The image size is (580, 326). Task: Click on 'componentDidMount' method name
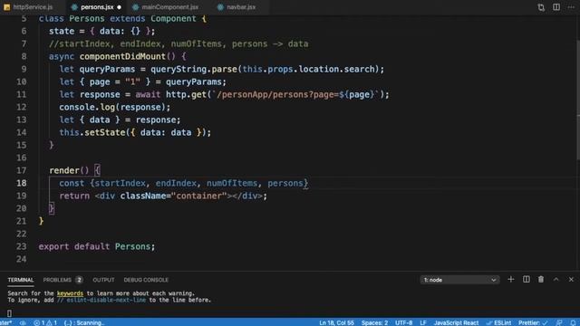tap(122, 56)
